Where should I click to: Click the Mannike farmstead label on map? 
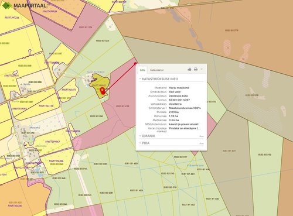[x=40, y=146]
